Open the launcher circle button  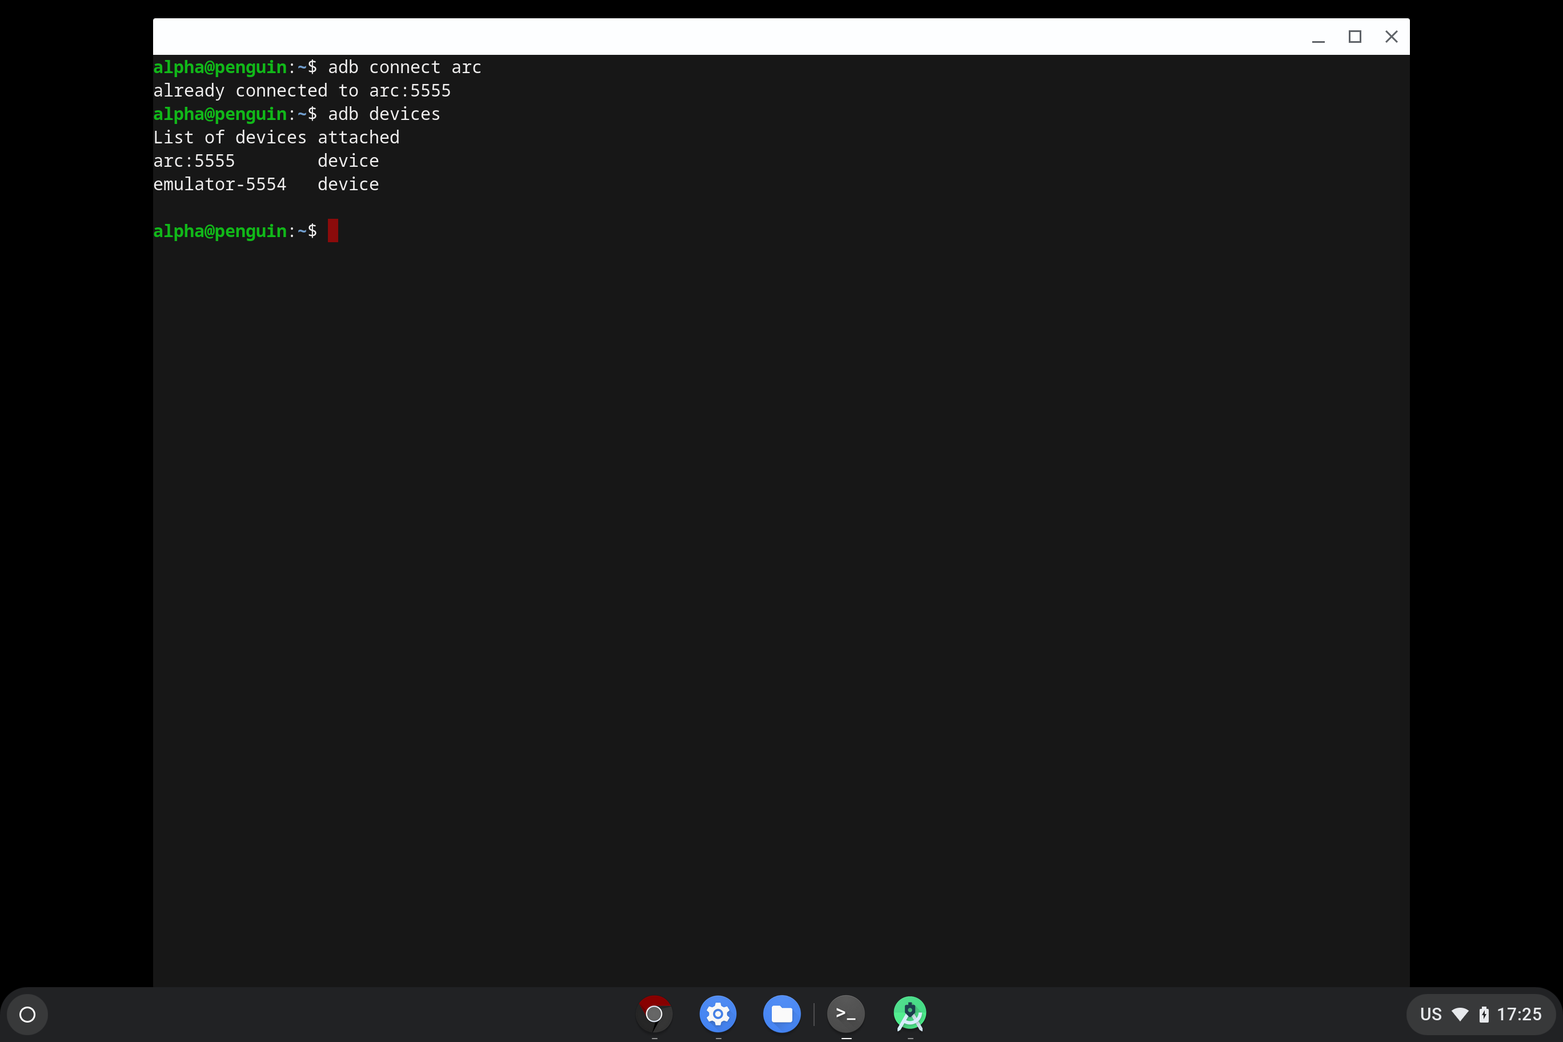tap(27, 1014)
